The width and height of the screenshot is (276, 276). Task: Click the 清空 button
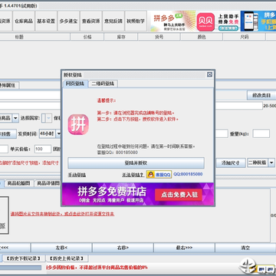[245, 248]
